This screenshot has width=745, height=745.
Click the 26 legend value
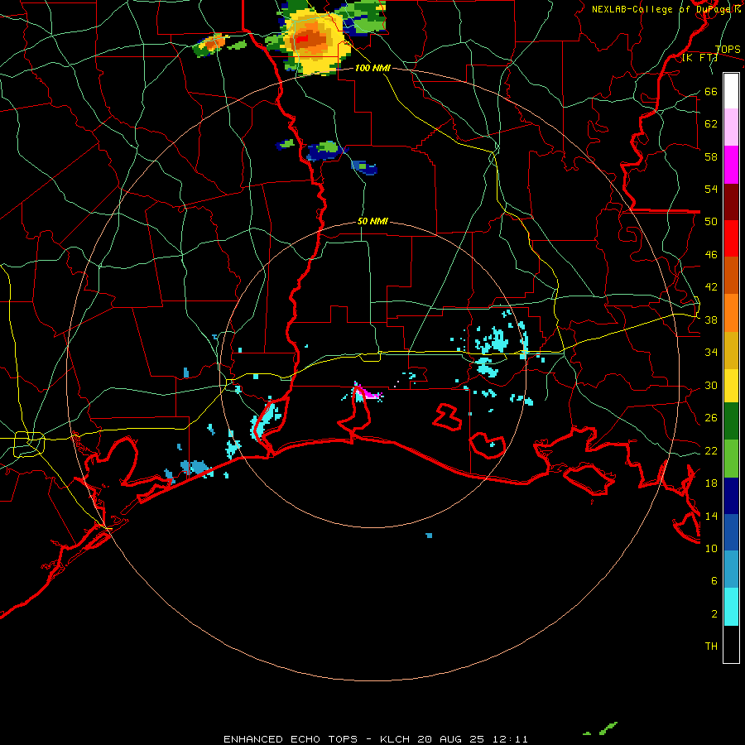click(711, 418)
